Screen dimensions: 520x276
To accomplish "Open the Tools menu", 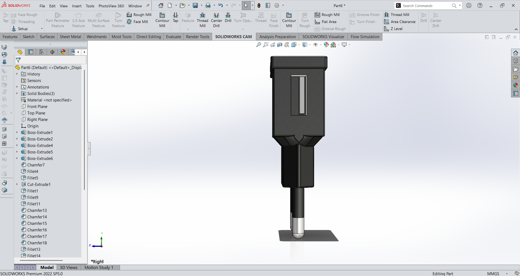I will 90,6.
